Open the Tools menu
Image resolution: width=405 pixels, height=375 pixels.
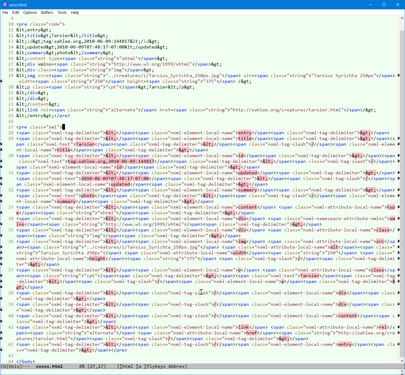point(62,12)
